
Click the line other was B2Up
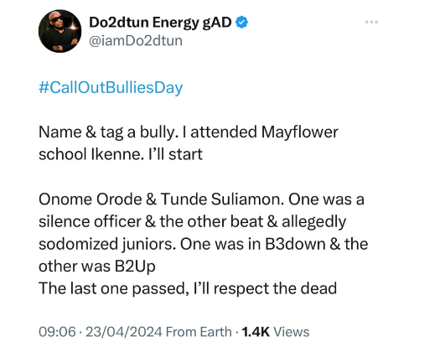click(x=97, y=267)
